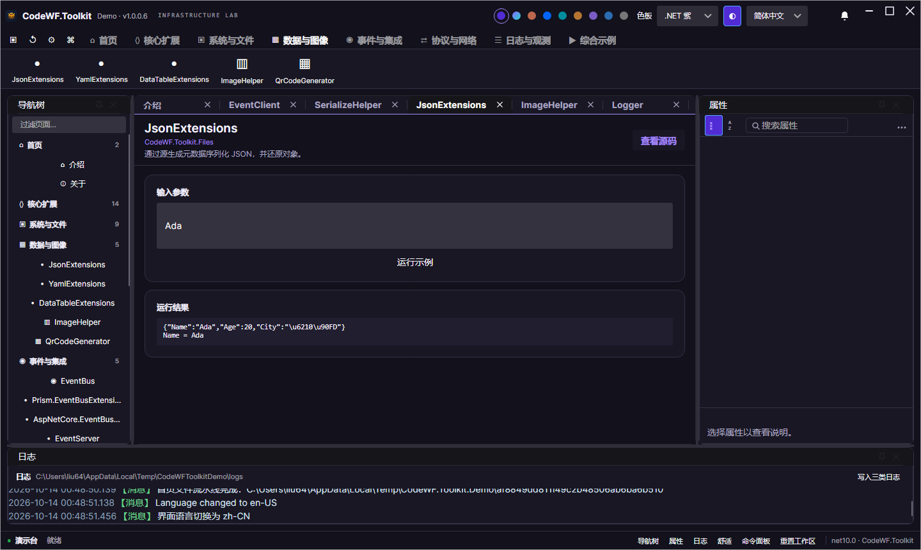Select the selected purple palette swatch
This screenshot has height=550, width=921.
[x=501, y=16]
